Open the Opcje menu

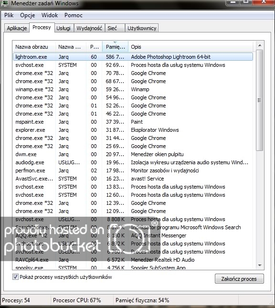[x=28, y=15]
